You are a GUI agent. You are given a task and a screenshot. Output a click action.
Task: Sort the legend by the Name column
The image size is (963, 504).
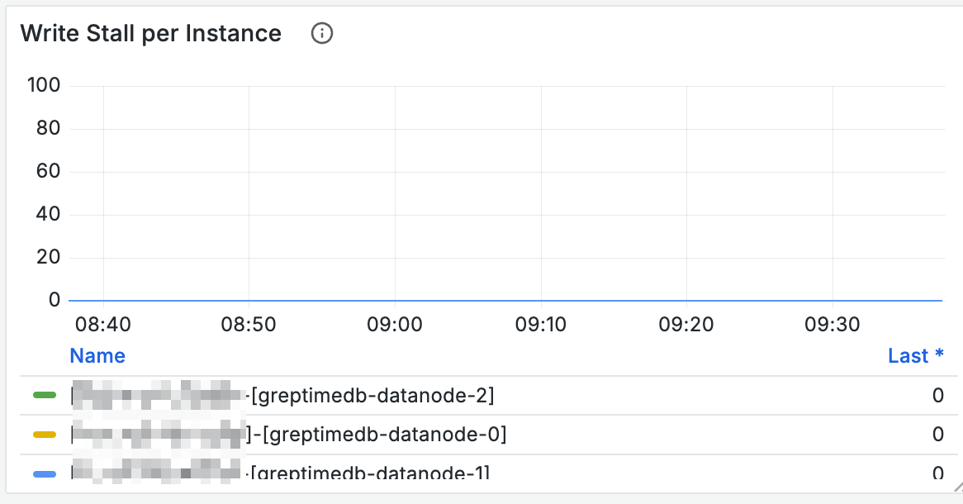coord(97,356)
